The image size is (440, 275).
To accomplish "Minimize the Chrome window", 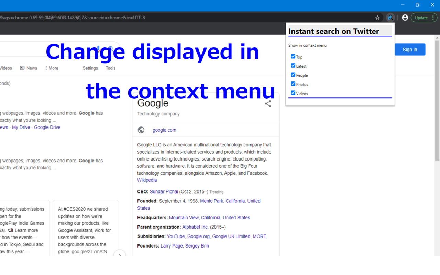I will point(403,5).
